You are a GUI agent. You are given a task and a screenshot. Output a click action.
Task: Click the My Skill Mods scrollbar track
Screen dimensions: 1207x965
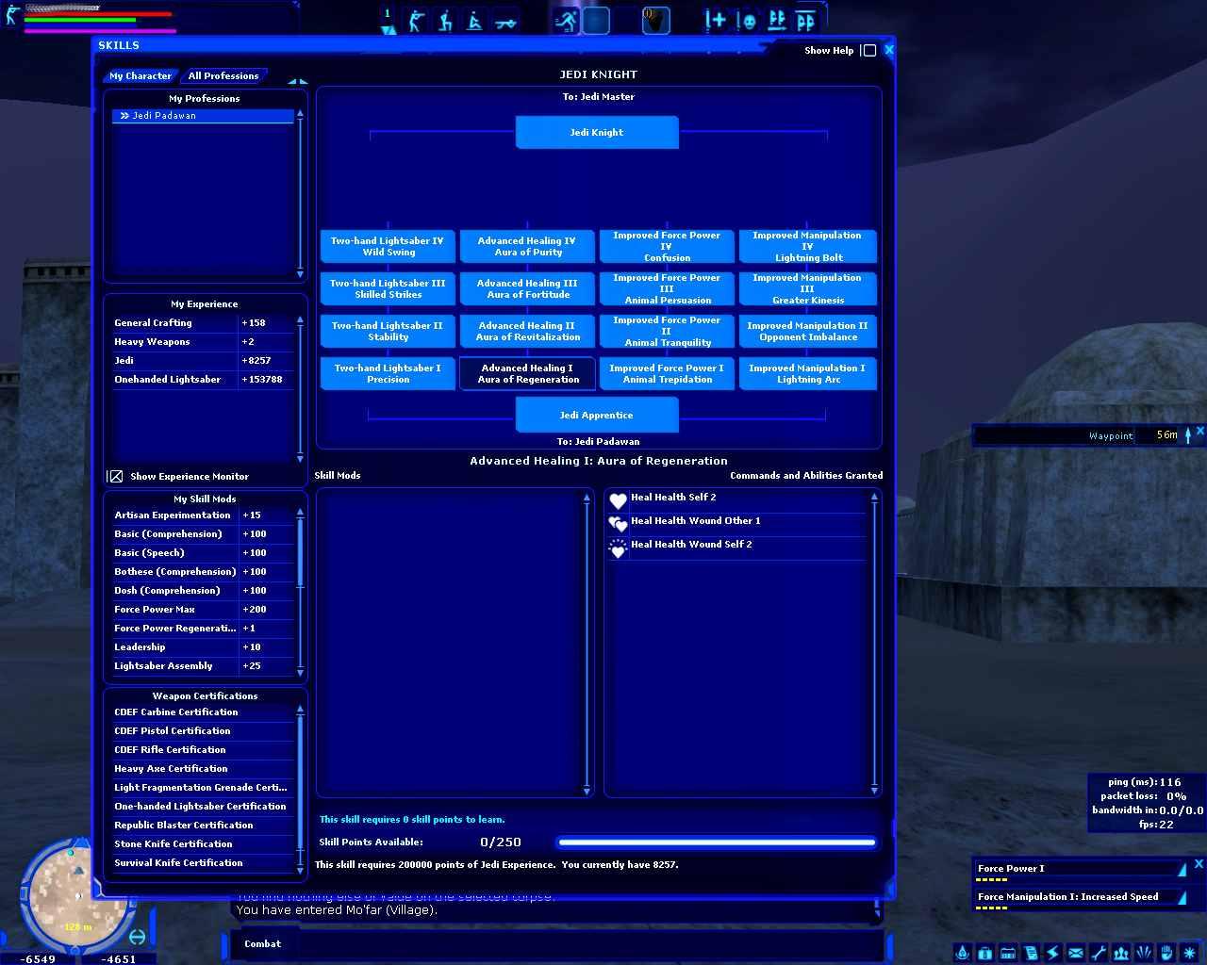300,594
